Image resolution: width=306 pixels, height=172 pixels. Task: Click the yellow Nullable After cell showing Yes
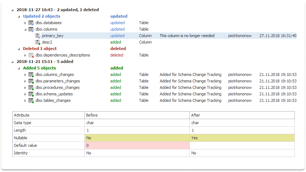click(x=242, y=138)
